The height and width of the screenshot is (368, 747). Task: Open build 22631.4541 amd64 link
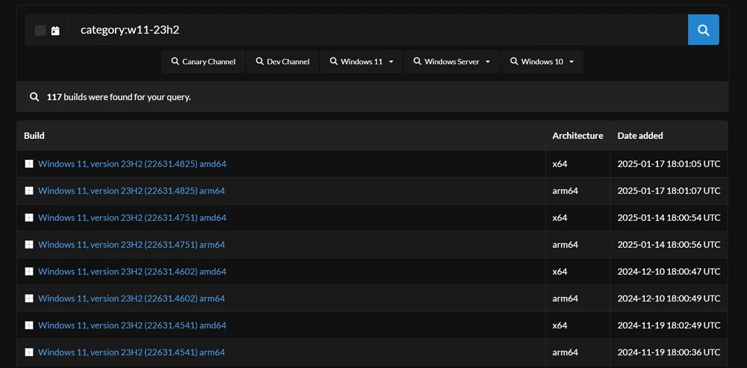[132, 325]
